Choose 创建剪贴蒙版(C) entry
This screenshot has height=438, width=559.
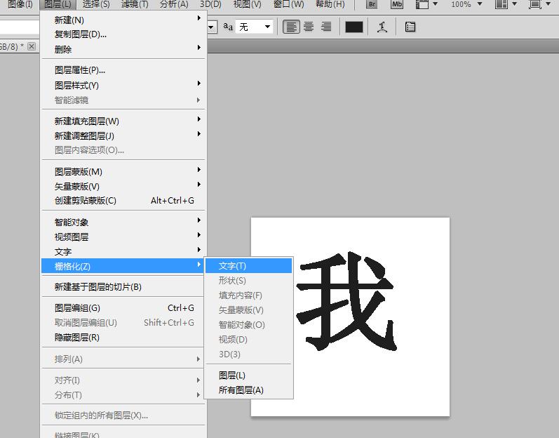click(123, 201)
